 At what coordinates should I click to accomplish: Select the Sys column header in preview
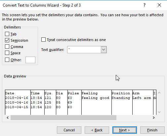[x=48, y=93]
